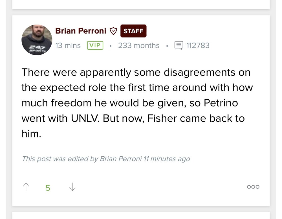Click the 112783 post count number
282x219 pixels.
[x=198, y=45]
